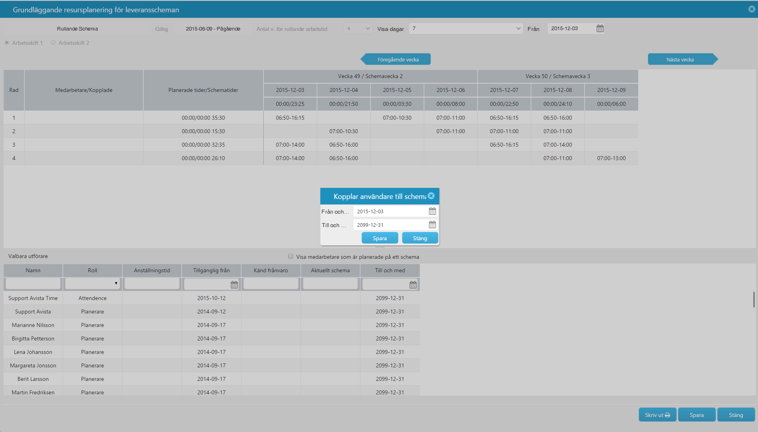The height and width of the screenshot is (432, 758).
Task: Open calendar in Tillgänglig från filter
Action: tap(234, 285)
